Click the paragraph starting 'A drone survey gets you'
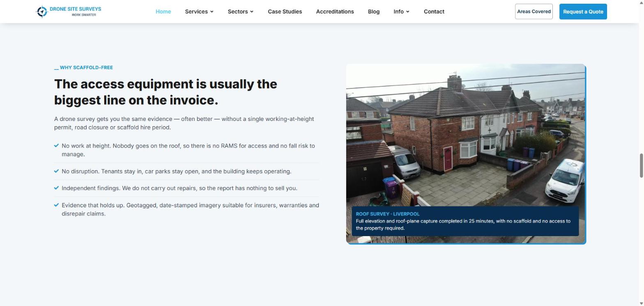644x306 pixels. pyautogui.click(x=184, y=123)
